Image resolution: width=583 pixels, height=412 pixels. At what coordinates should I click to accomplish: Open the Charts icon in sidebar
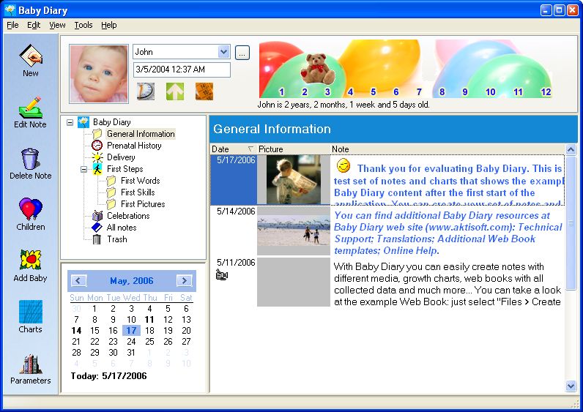tap(30, 312)
